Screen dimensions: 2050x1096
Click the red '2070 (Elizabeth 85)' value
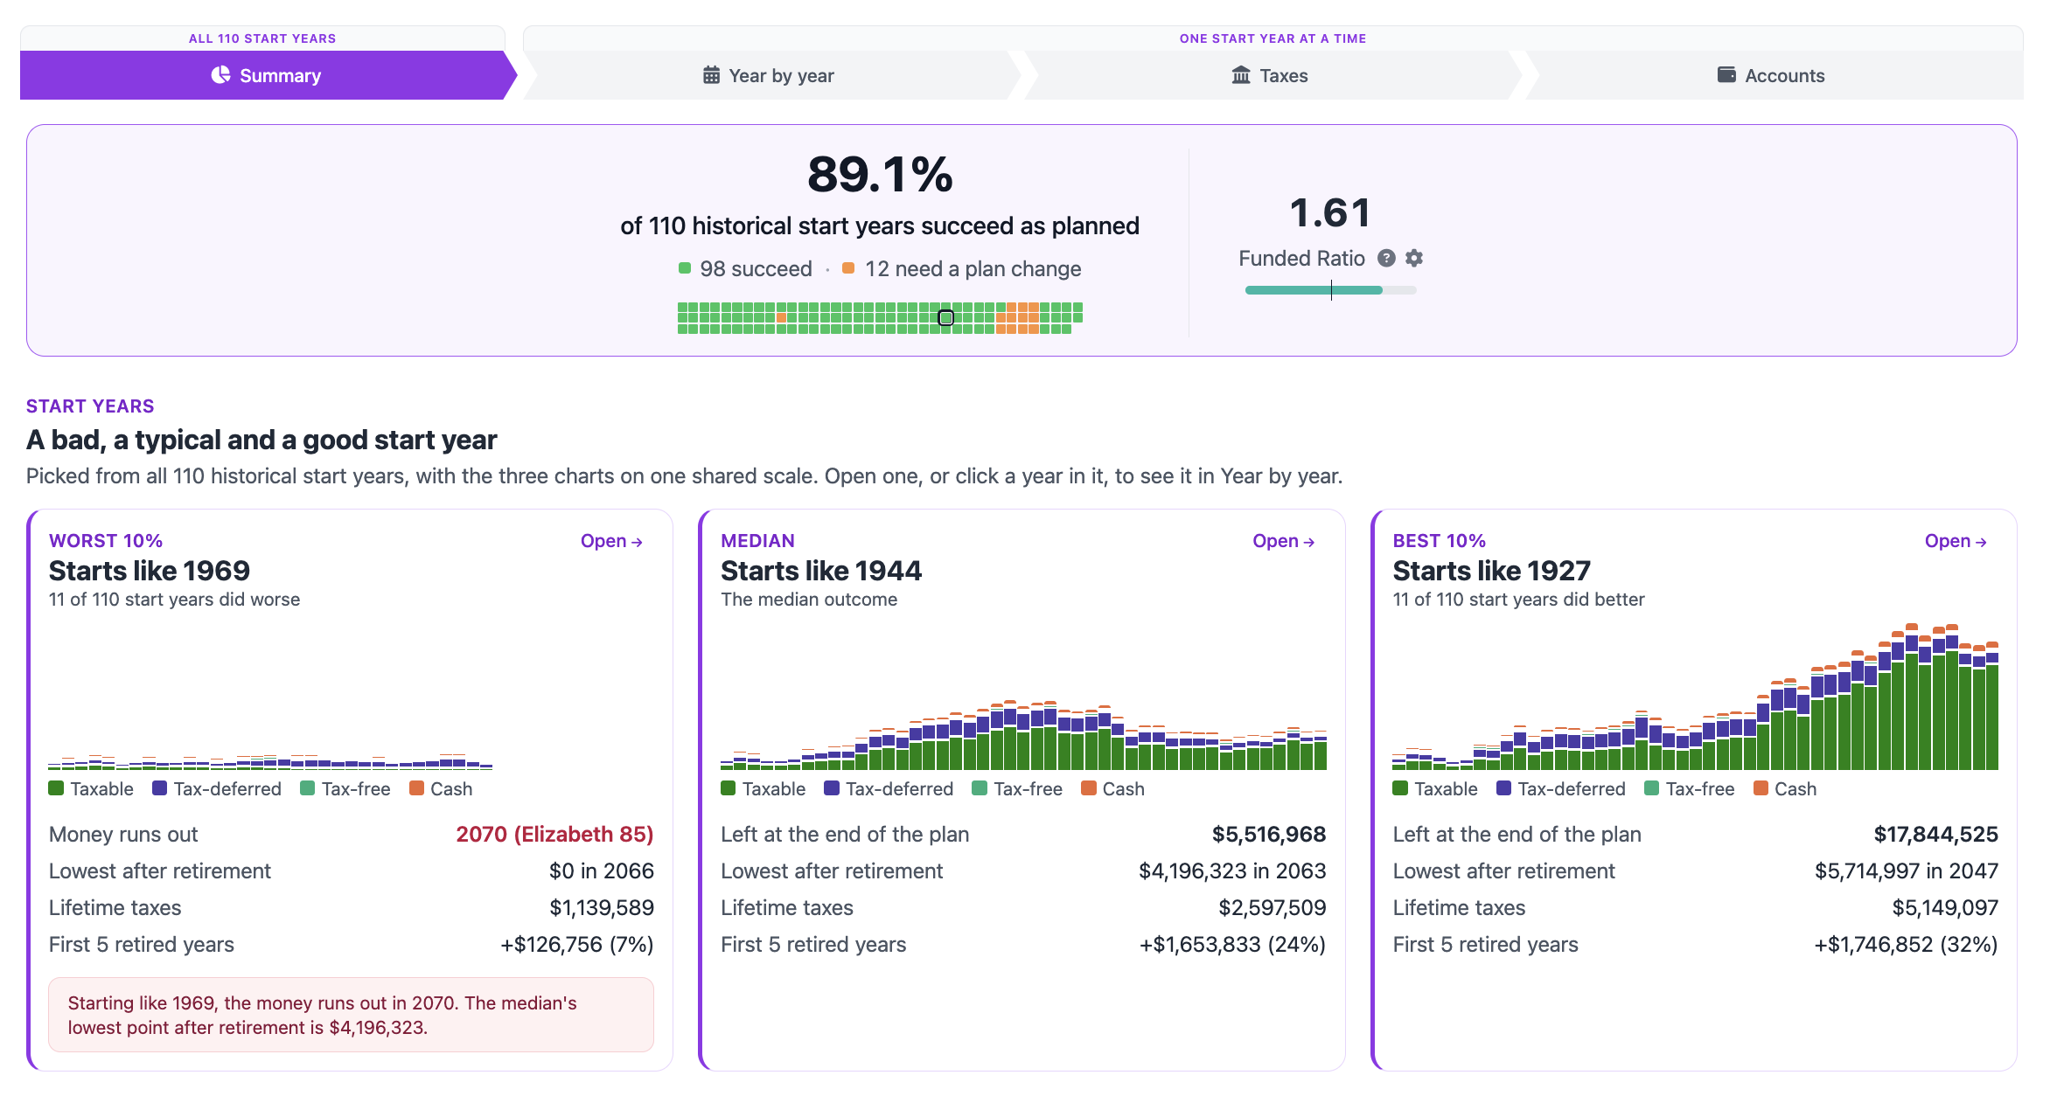click(554, 834)
